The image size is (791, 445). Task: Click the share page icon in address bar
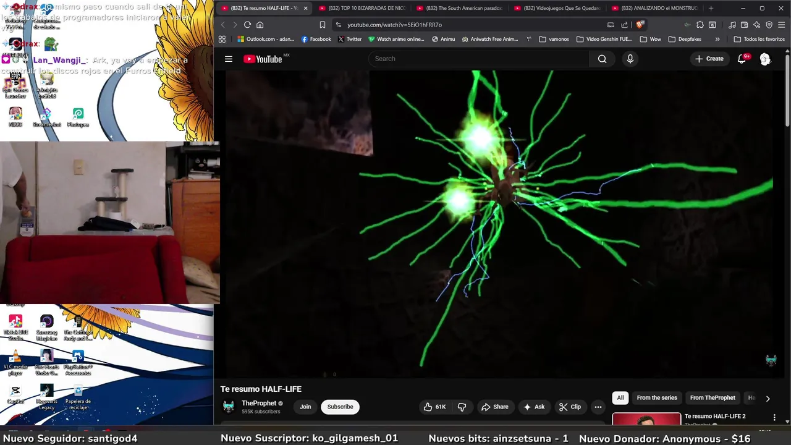[624, 25]
